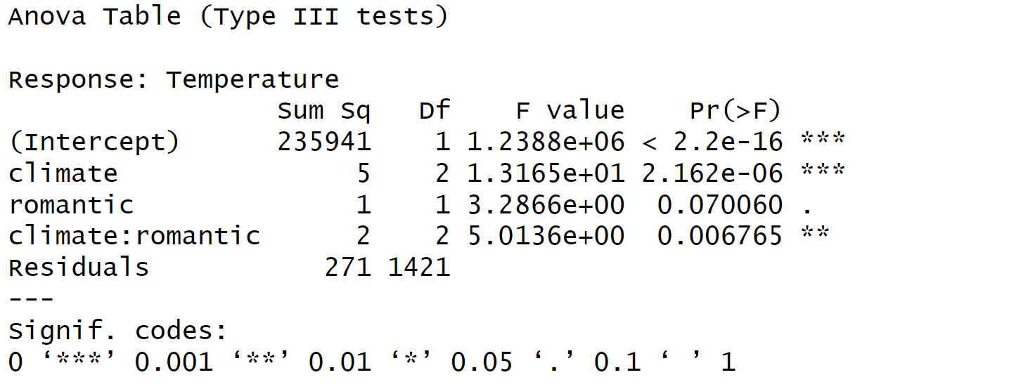Click the residual degrees of freedom 1421
1028x389 pixels.
[x=418, y=268]
